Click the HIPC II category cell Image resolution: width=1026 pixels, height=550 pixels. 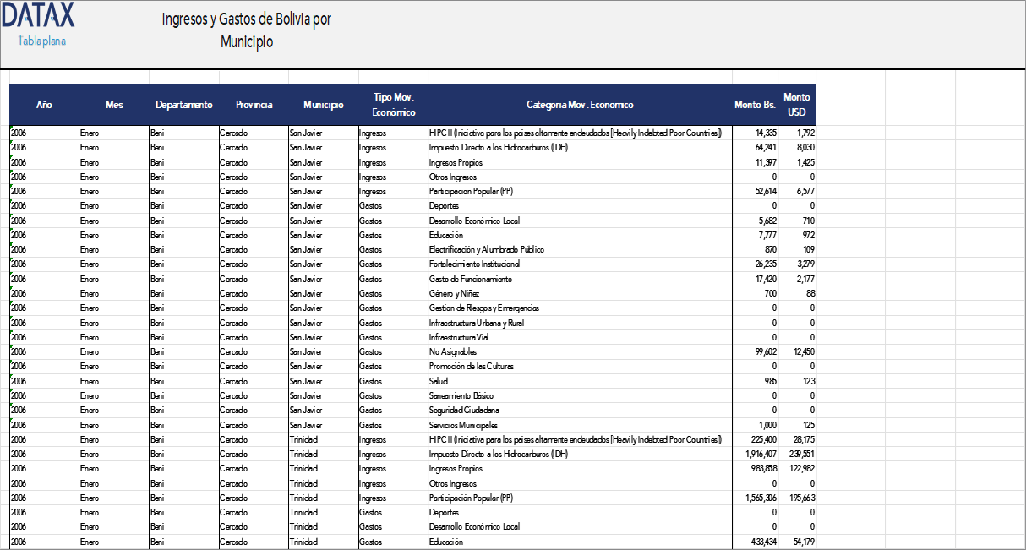pyautogui.click(x=575, y=133)
